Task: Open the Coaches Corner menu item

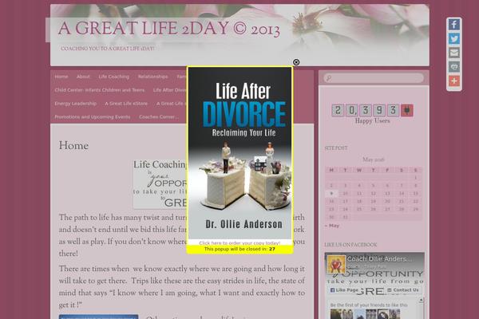Action: pos(159,117)
